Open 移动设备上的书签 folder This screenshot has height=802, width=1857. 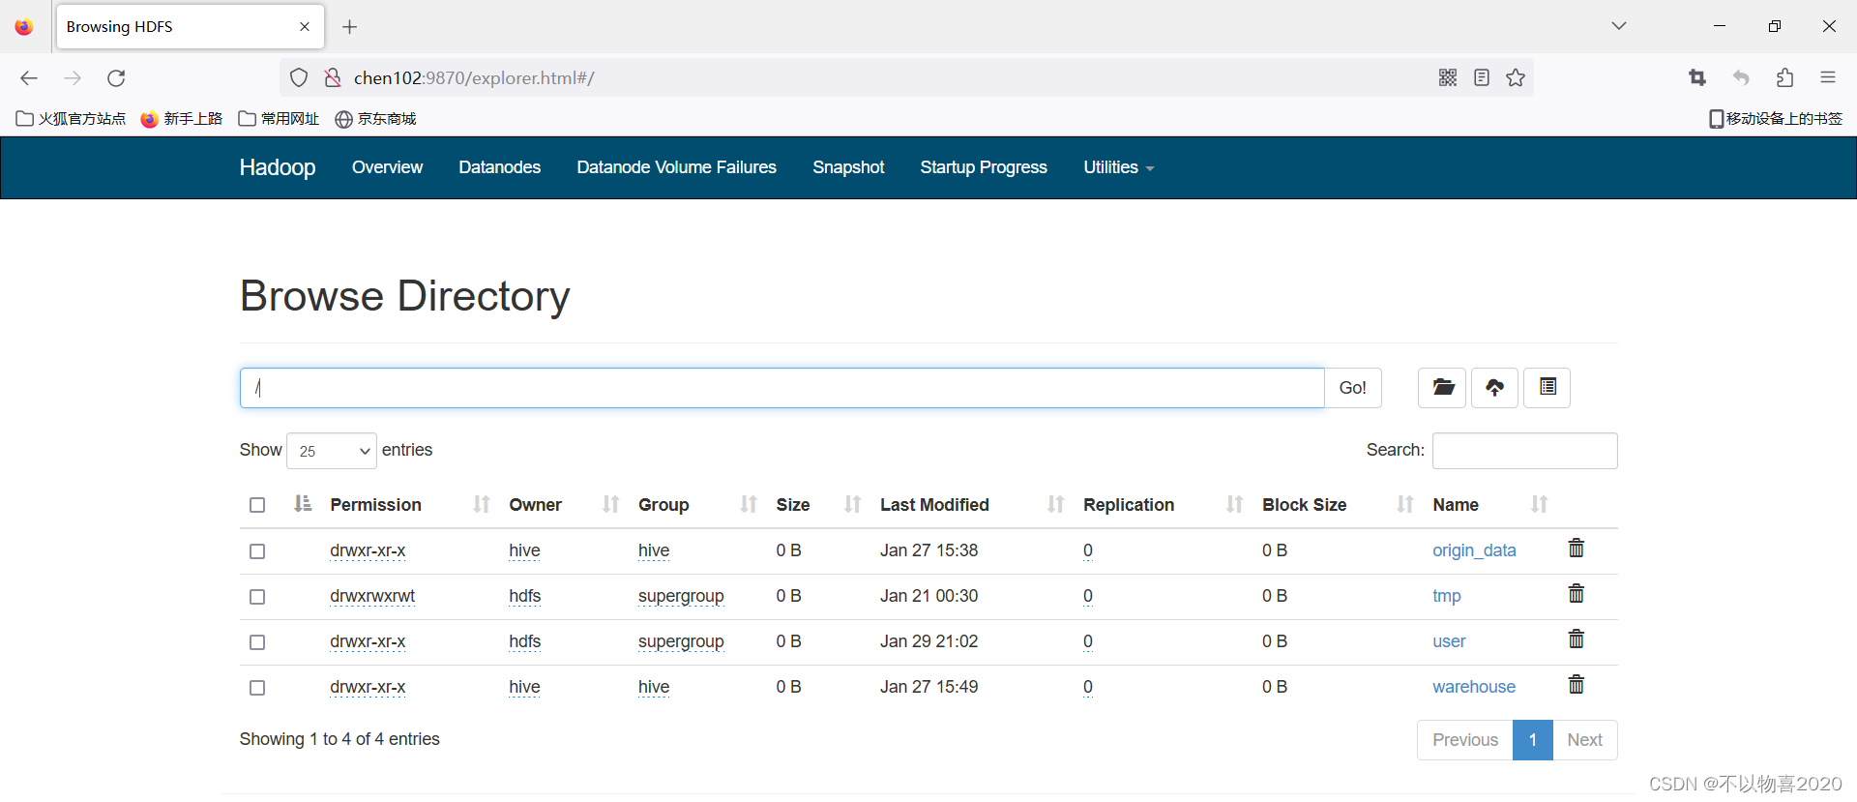tap(1776, 119)
